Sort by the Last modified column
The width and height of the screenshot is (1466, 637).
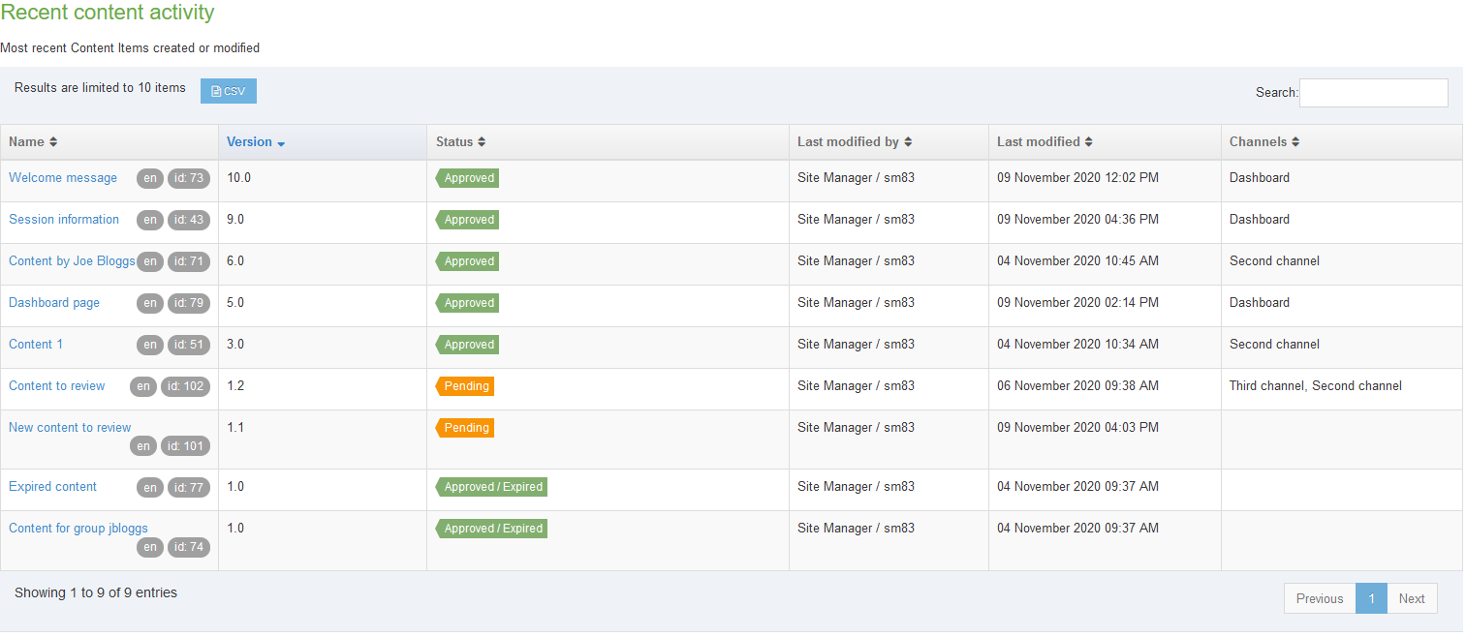1045,141
